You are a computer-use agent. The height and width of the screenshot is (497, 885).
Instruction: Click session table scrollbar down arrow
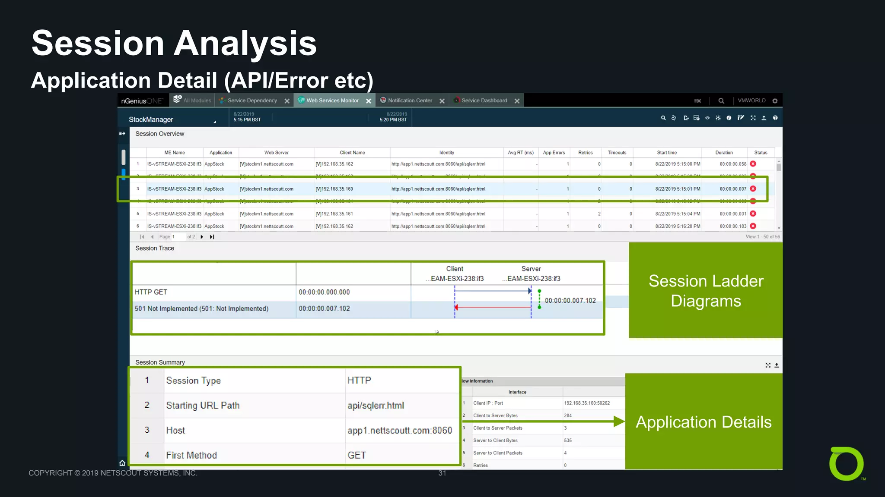(779, 228)
